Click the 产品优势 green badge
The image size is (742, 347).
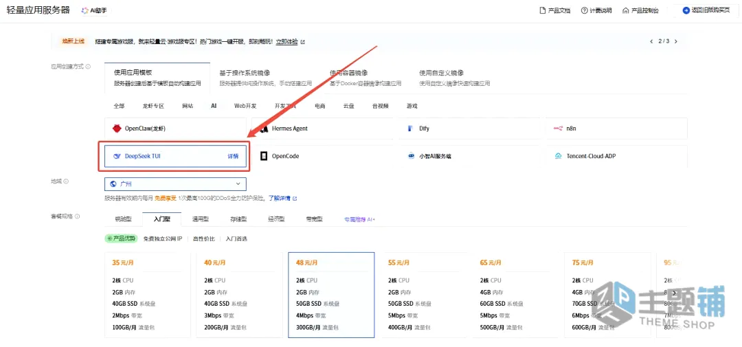point(121,238)
